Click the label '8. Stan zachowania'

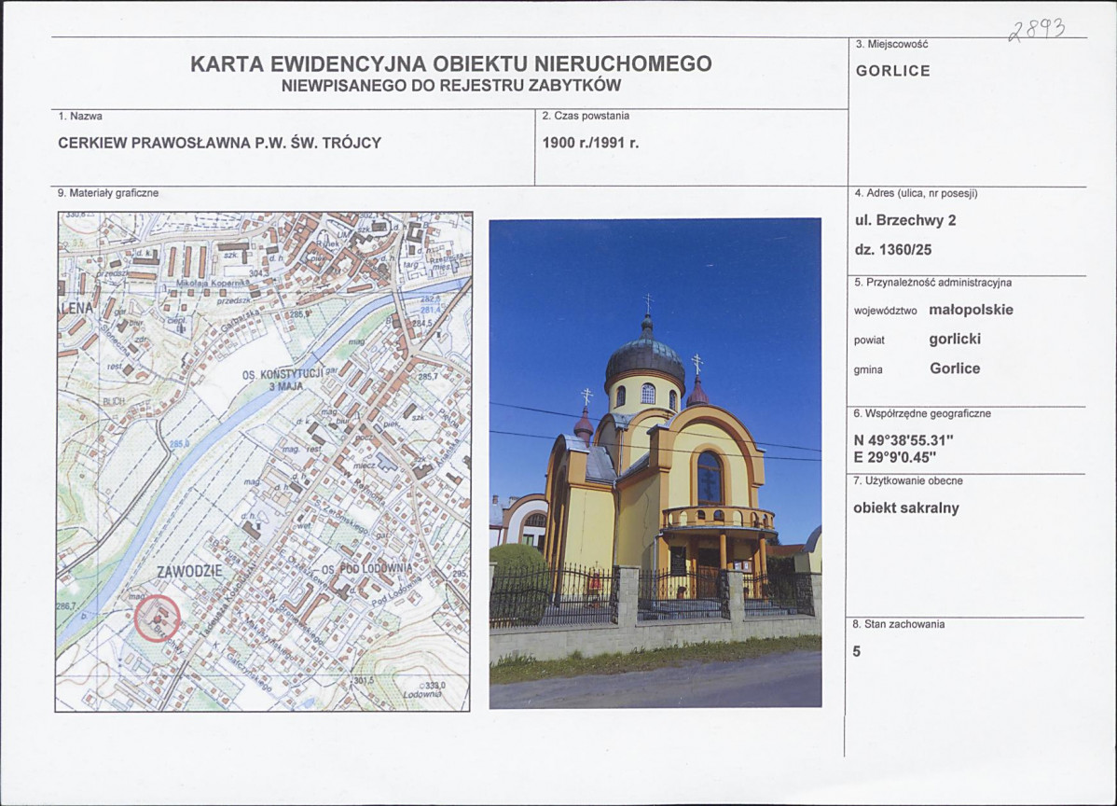coord(899,624)
